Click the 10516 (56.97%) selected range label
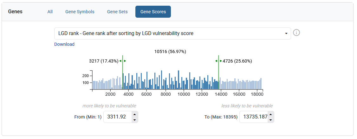The image size is (357, 139). click(x=170, y=52)
